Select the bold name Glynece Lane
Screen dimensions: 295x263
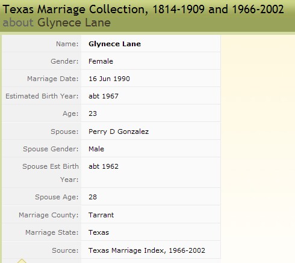pos(114,44)
